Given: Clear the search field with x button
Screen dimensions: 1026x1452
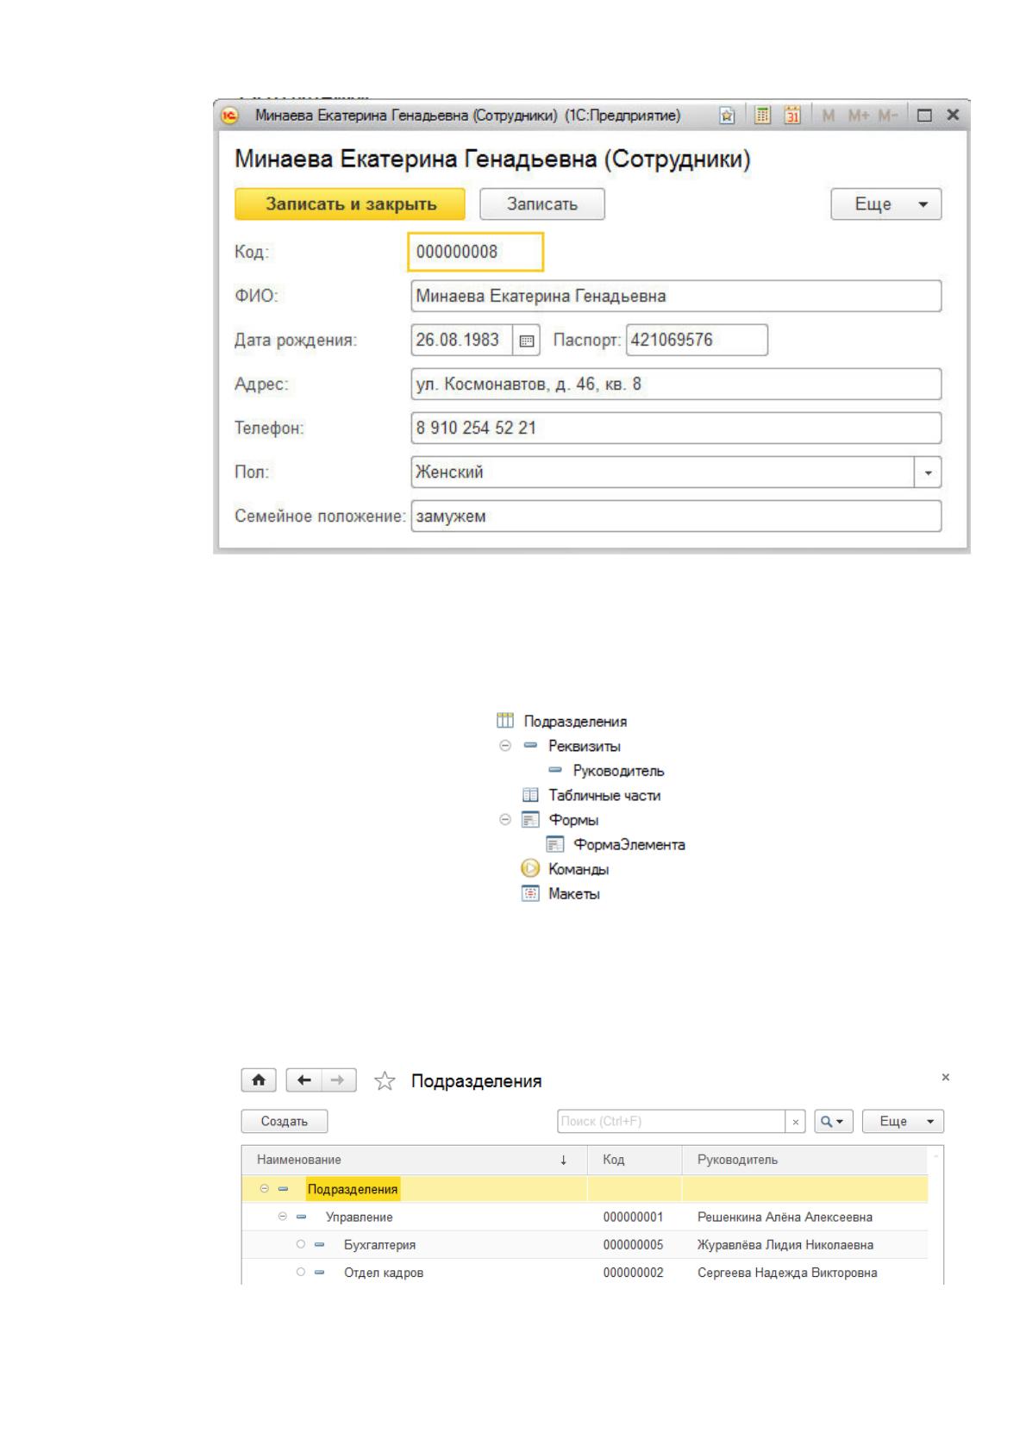Looking at the screenshot, I should click(796, 1122).
